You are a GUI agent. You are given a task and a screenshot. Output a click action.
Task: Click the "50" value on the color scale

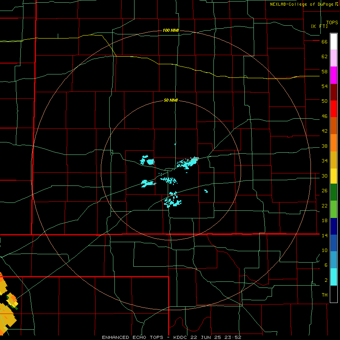(325, 101)
